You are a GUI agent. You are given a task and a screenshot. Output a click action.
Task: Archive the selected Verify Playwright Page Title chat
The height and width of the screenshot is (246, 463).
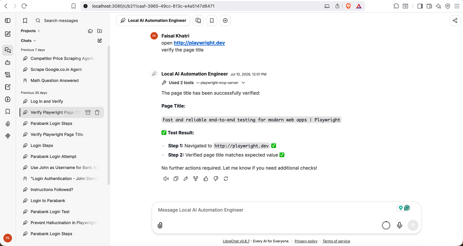click(x=88, y=112)
